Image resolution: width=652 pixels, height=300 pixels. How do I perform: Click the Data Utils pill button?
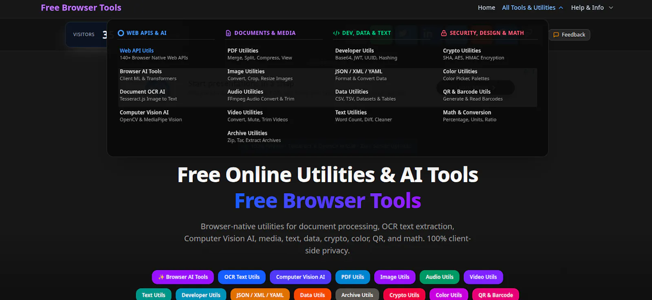313,295
